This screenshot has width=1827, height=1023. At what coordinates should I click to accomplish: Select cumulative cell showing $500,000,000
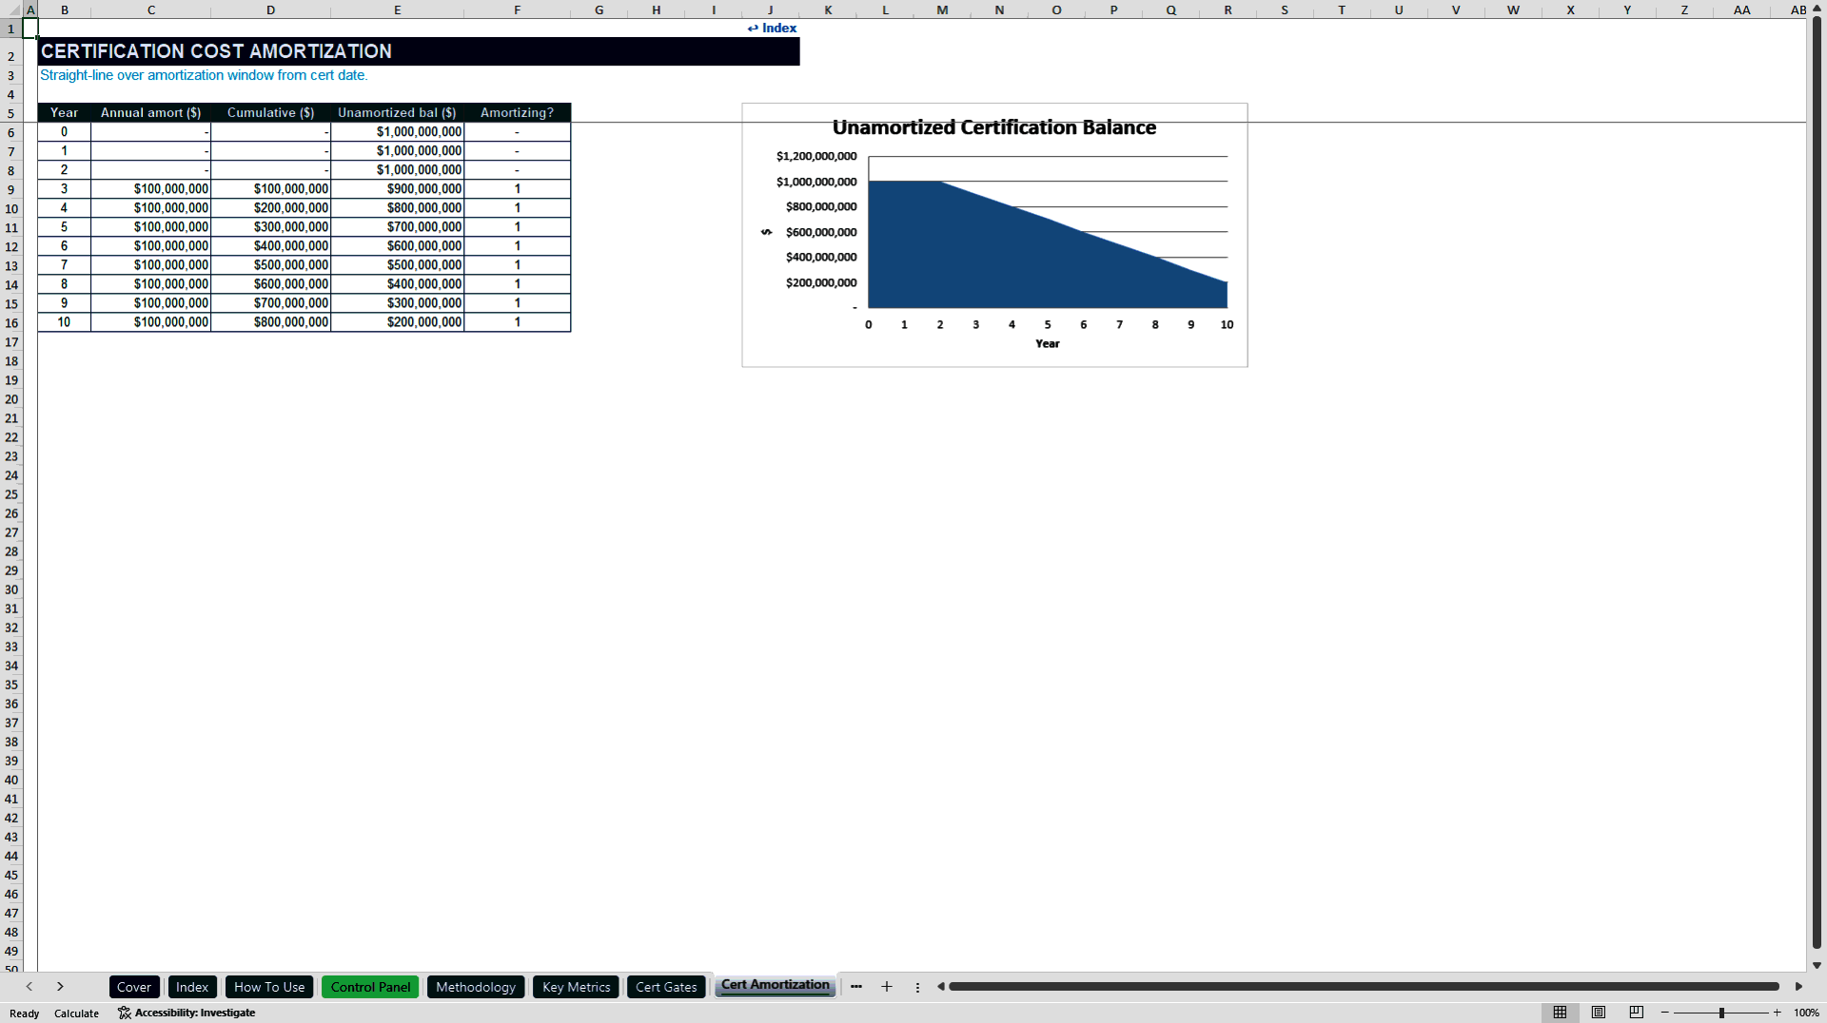click(271, 265)
